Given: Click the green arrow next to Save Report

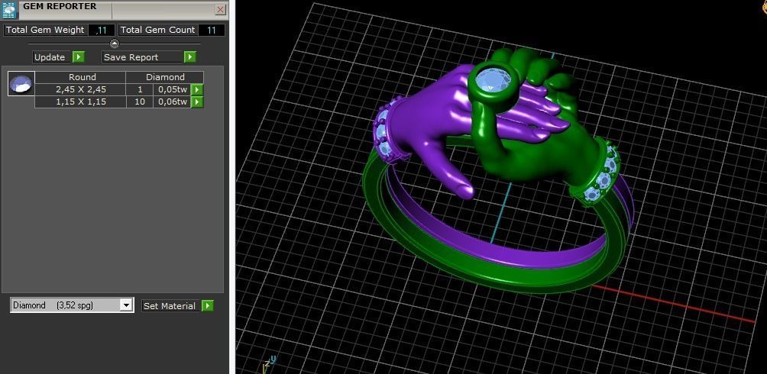Looking at the screenshot, I should click(x=190, y=57).
